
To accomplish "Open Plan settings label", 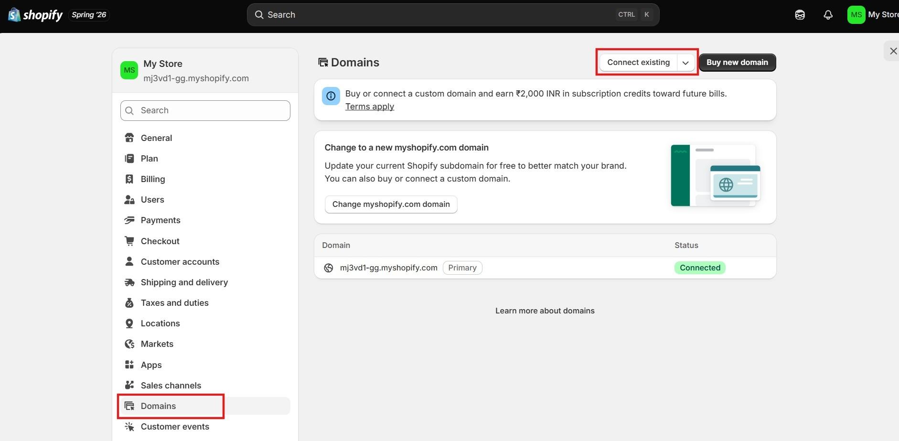I will pos(150,158).
